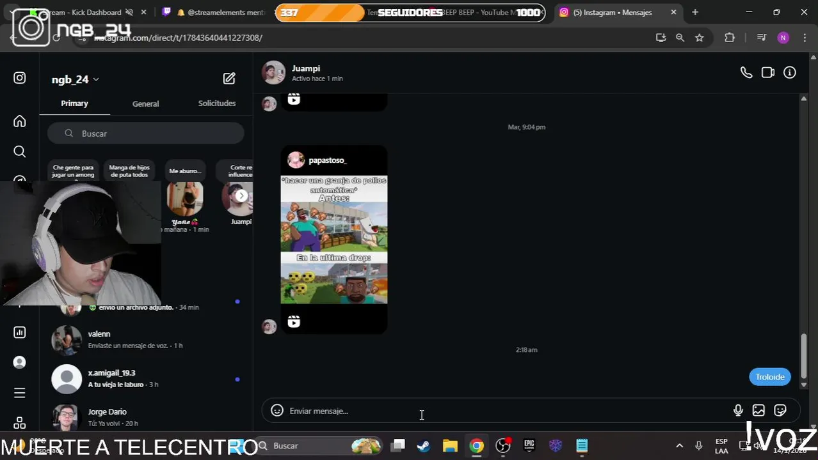This screenshot has height=460, width=818.
Task: Open conversation info panel
Action: coord(790,73)
